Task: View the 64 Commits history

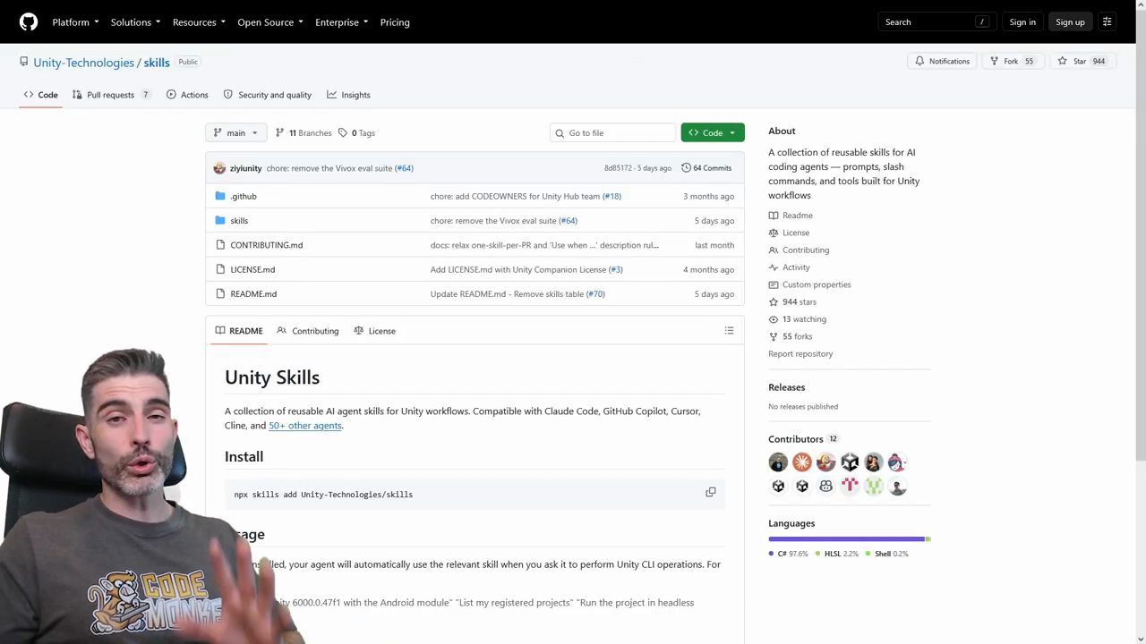Action: click(x=706, y=168)
